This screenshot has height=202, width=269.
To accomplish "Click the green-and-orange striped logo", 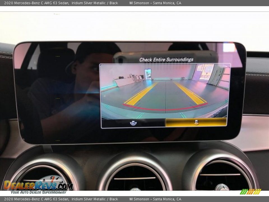I will click(x=251, y=192).
